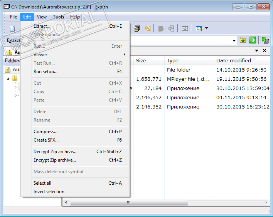Click the Folders pane header
Image resolution: width=273 pixels, height=217 pixels.
coord(12,60)
